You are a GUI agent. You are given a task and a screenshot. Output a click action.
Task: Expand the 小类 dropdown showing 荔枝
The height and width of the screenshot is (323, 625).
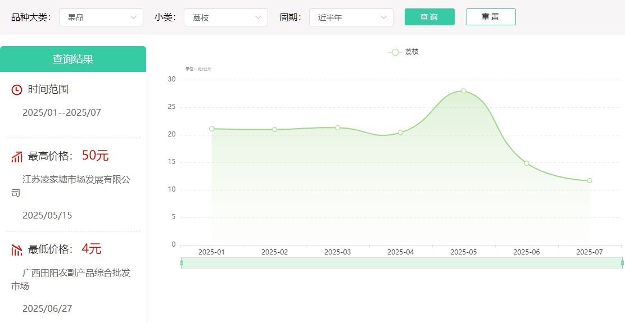point(226,17)
